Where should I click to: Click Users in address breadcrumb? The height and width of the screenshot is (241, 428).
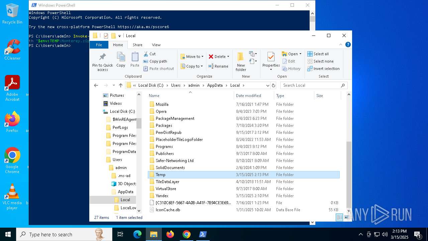pyautogui.click(x=176, y=85)
